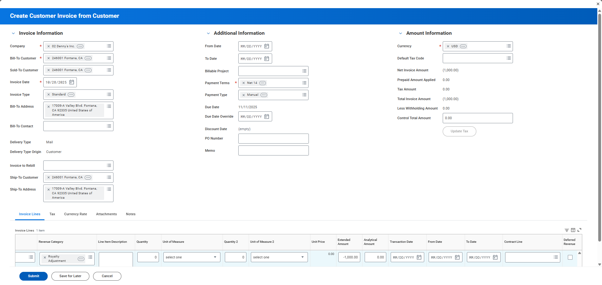Viewport: 602px width, 285px height.
Task: Open the Due Date Override calendar picker
Action: pos(267,117)
